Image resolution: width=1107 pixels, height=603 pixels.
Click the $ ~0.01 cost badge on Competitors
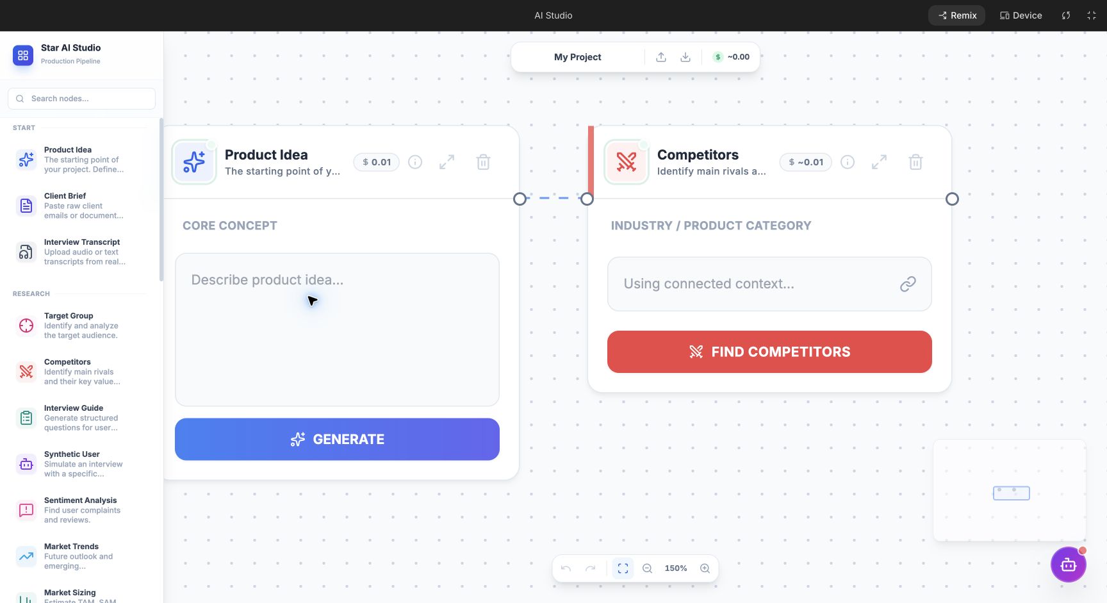(806, 162)
